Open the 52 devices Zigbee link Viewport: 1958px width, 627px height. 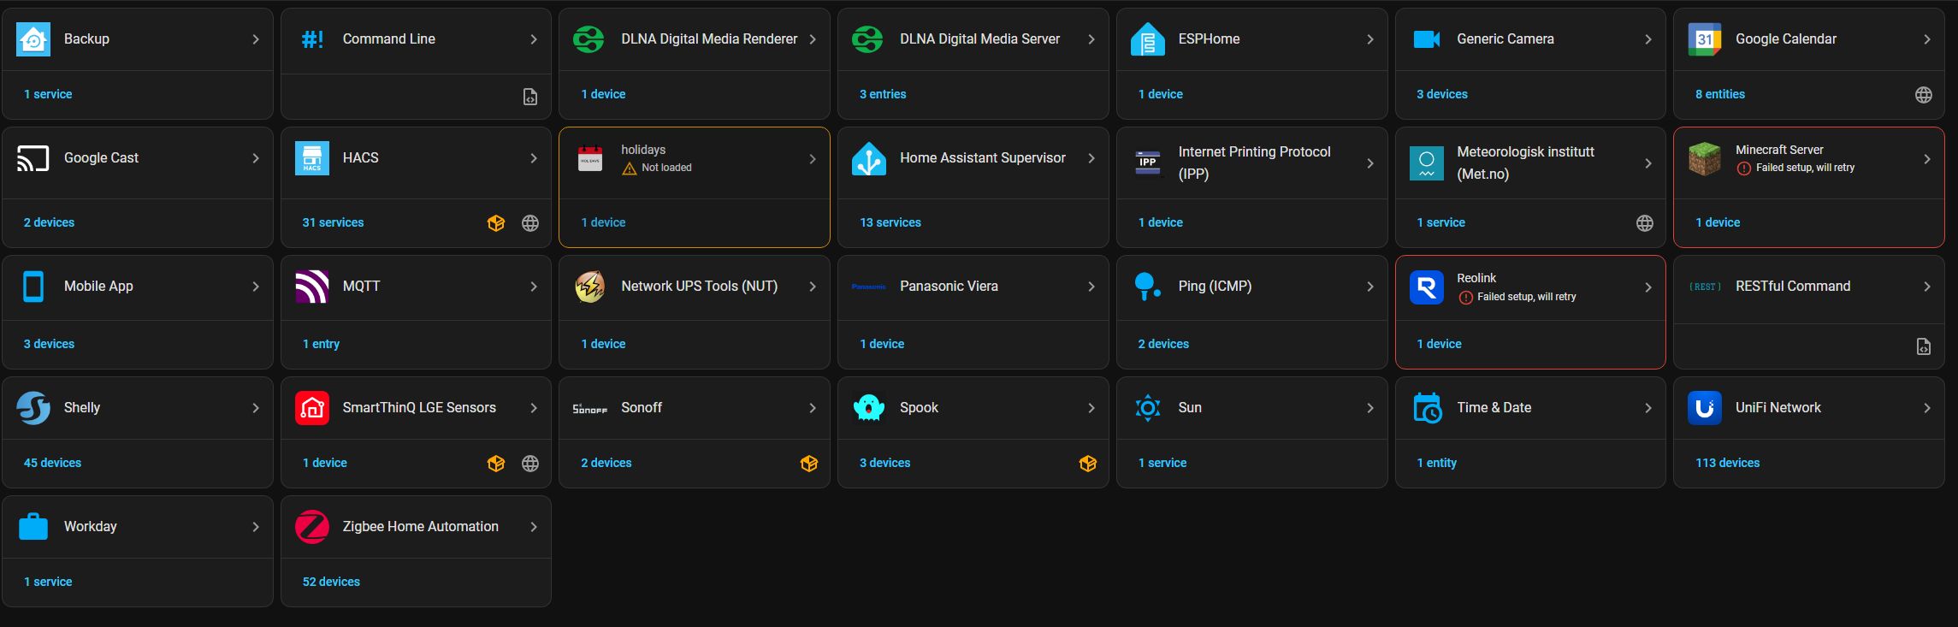pyautogui.click(x=331, y=582)
